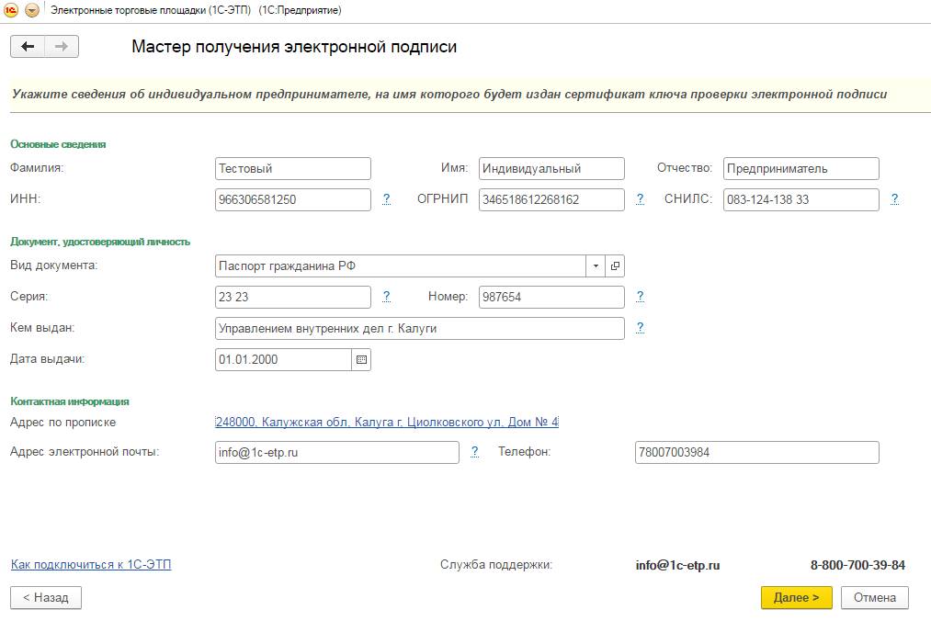The height and width of the screenshot is (621, 931).
Task: Click the Отмена button
Action: coord(874,597)
